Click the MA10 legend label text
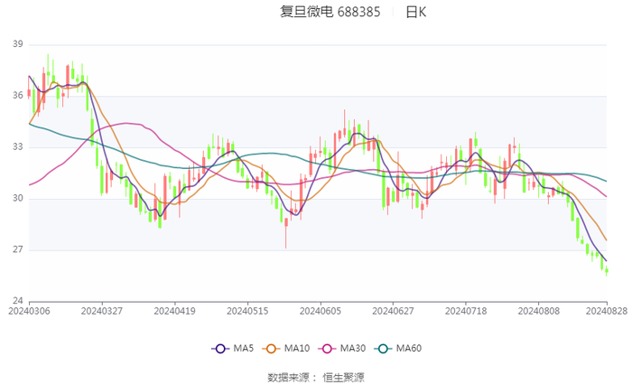The image size is (632, 385). tap(297, 348)
